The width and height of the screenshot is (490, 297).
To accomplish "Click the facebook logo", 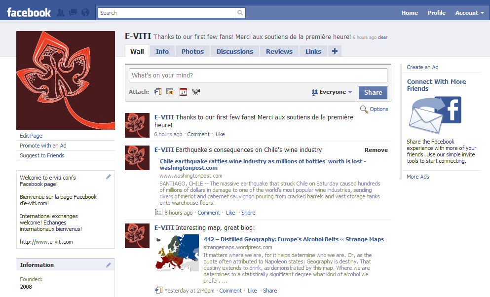I will coord(29,12).
